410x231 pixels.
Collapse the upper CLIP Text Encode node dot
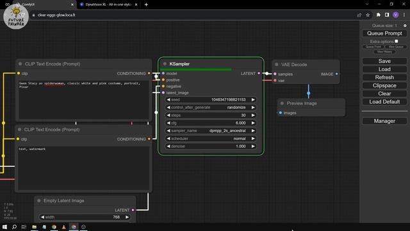tap(20, 64)
